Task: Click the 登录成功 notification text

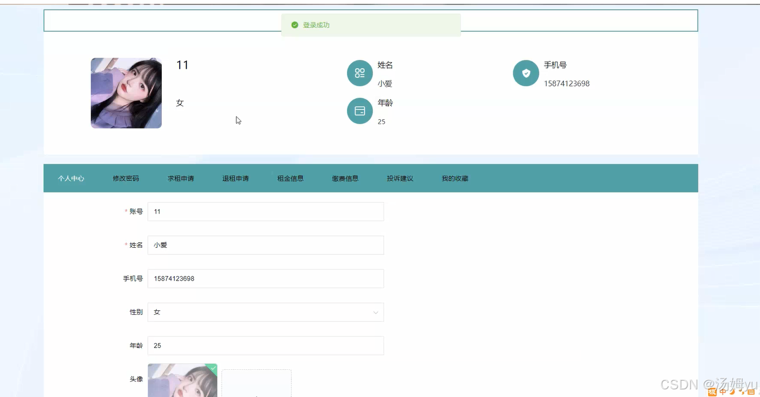Action: click(317, 25)
